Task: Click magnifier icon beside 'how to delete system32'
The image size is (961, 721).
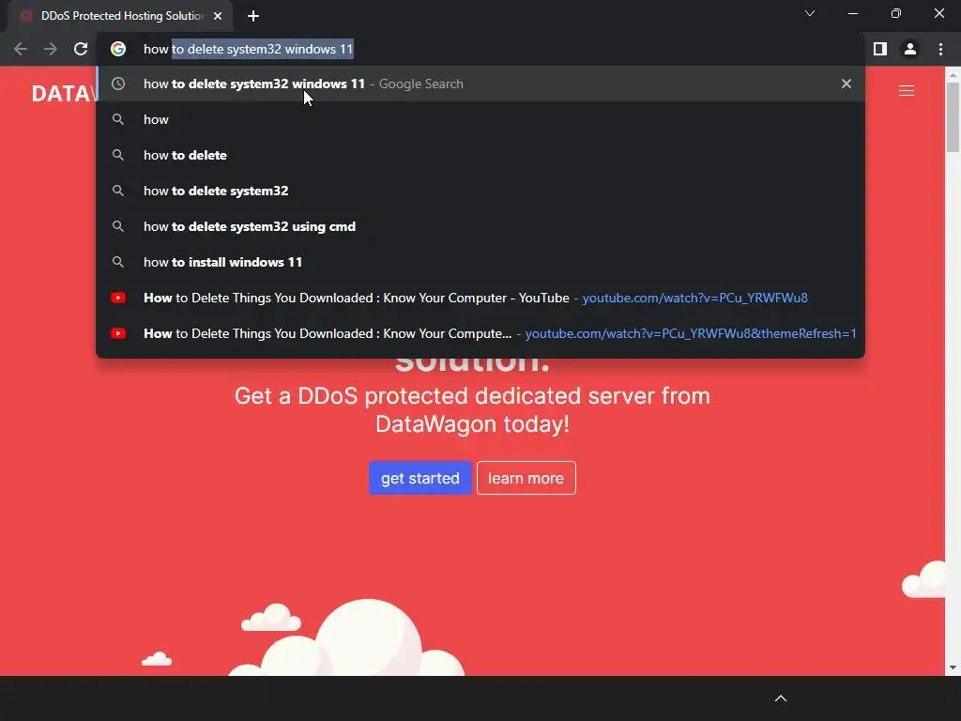Action: pos(118,191)
